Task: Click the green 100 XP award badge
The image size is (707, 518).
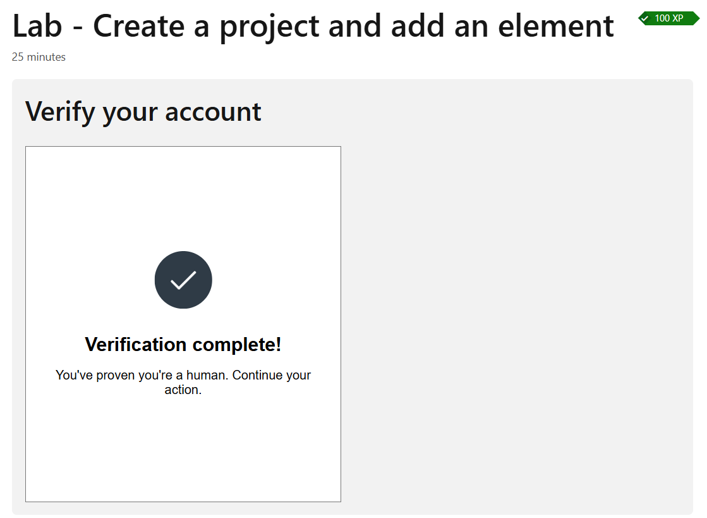Action: pyautogui.click(x=668, y=18)
